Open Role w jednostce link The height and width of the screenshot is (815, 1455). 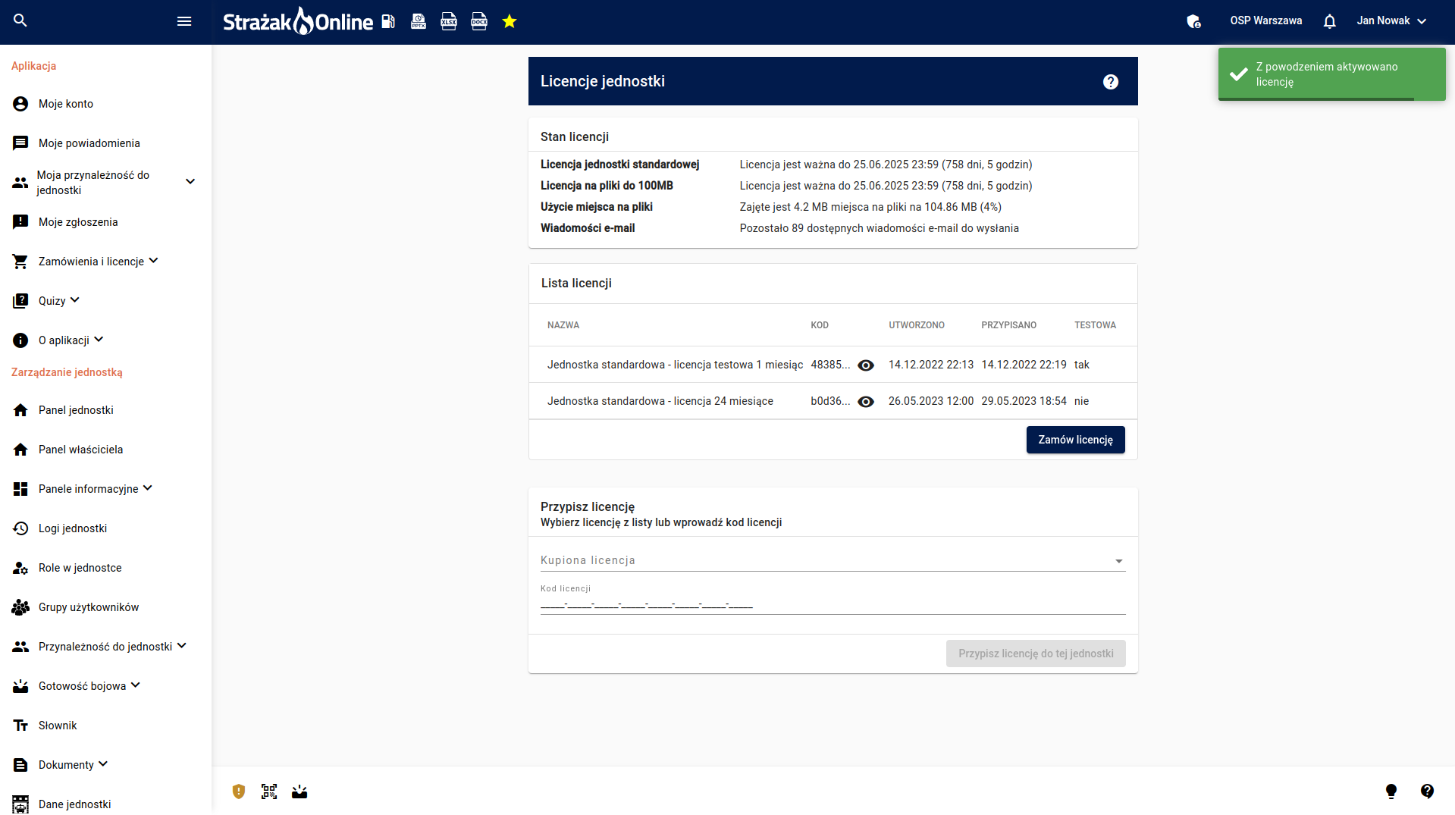[80, 568]
